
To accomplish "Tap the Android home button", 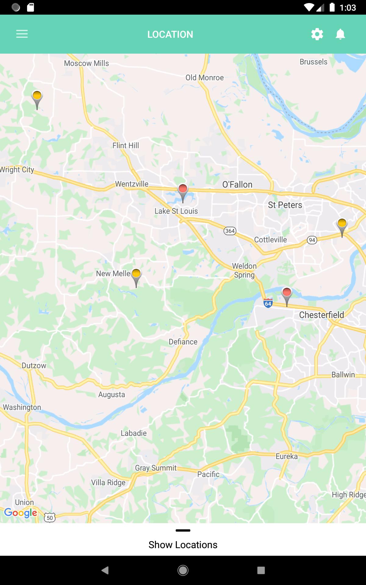I will point(183,570).
